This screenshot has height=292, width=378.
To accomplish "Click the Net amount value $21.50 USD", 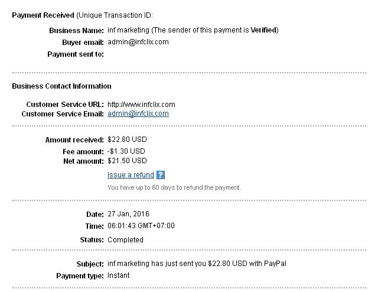I will click(x=127, y=160).
